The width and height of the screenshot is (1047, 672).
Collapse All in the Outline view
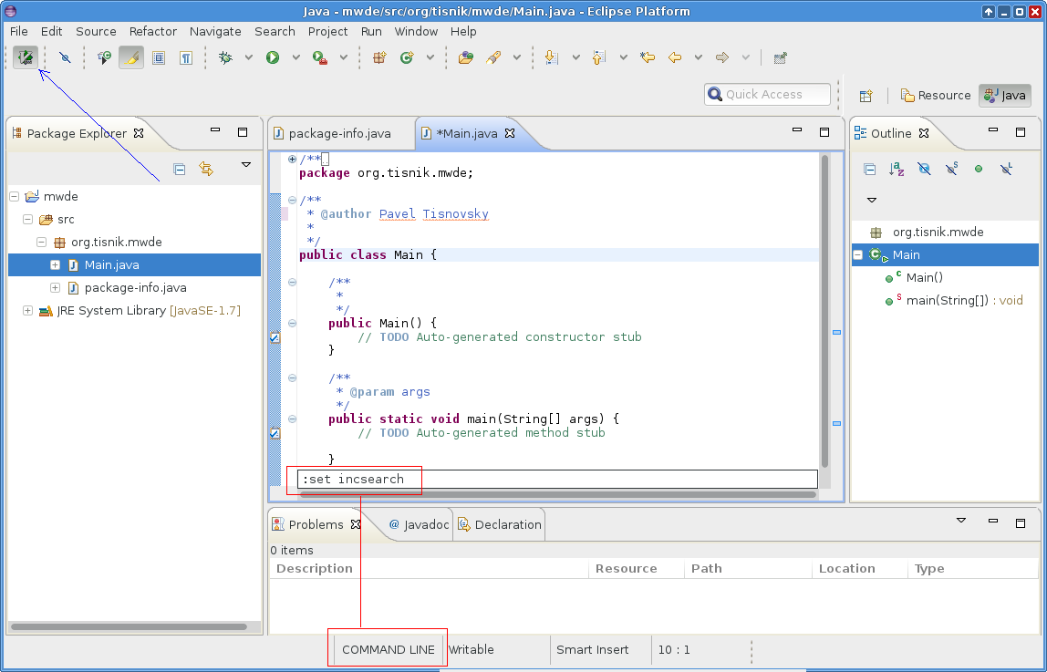point(869,170)
